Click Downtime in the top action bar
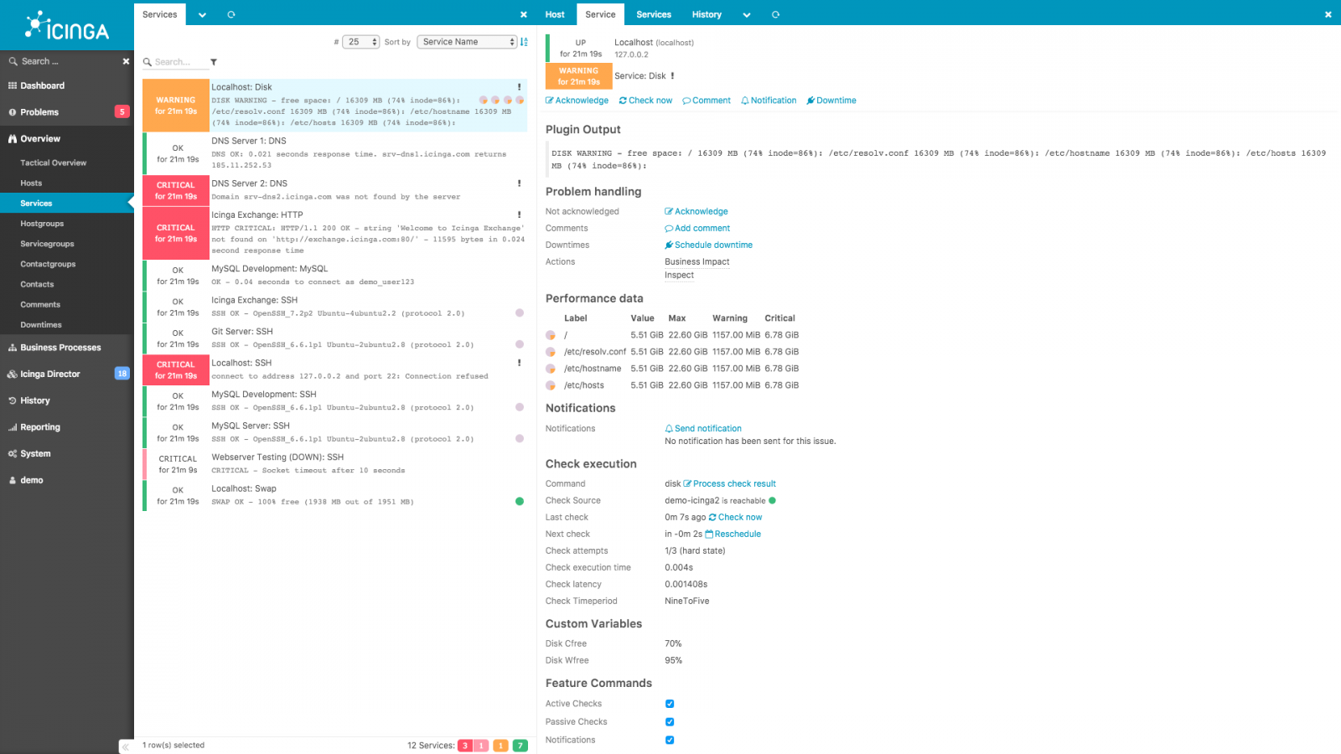Image resolution: width=1341 pixels, height=754 pixels. [831, 101]
